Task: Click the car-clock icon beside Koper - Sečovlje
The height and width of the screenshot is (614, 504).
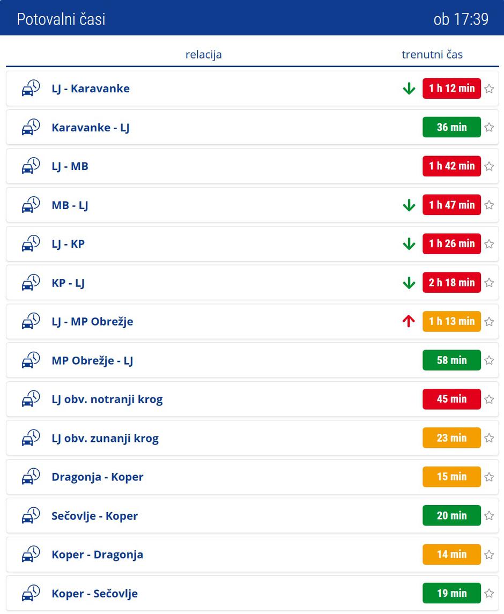Action: pos(31,593)
